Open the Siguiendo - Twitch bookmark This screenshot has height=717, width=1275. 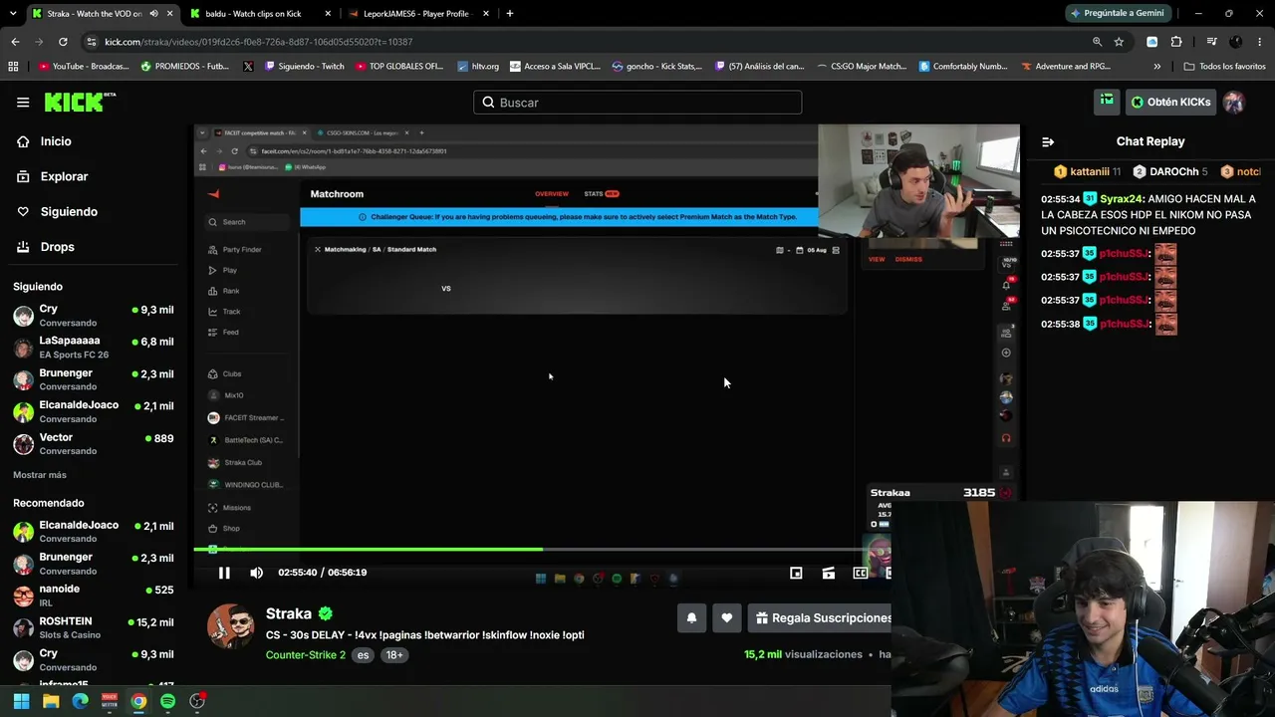pos(305,67)
